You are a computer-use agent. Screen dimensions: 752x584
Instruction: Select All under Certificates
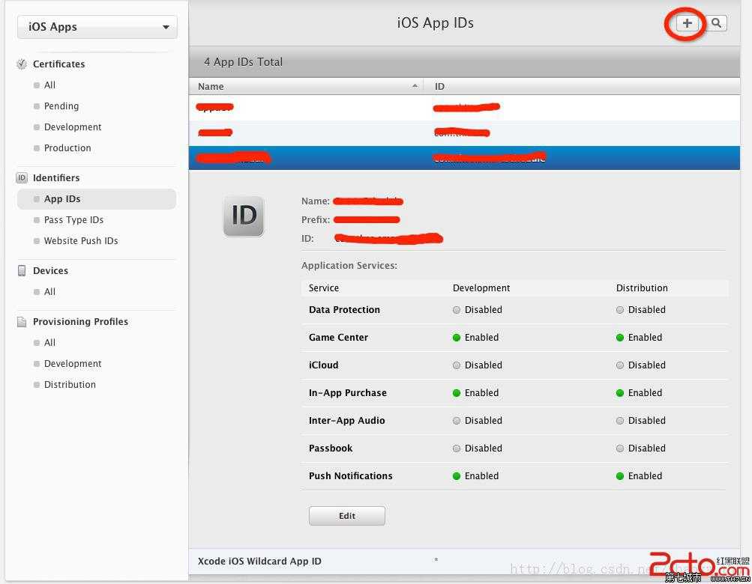click(49, 85)
